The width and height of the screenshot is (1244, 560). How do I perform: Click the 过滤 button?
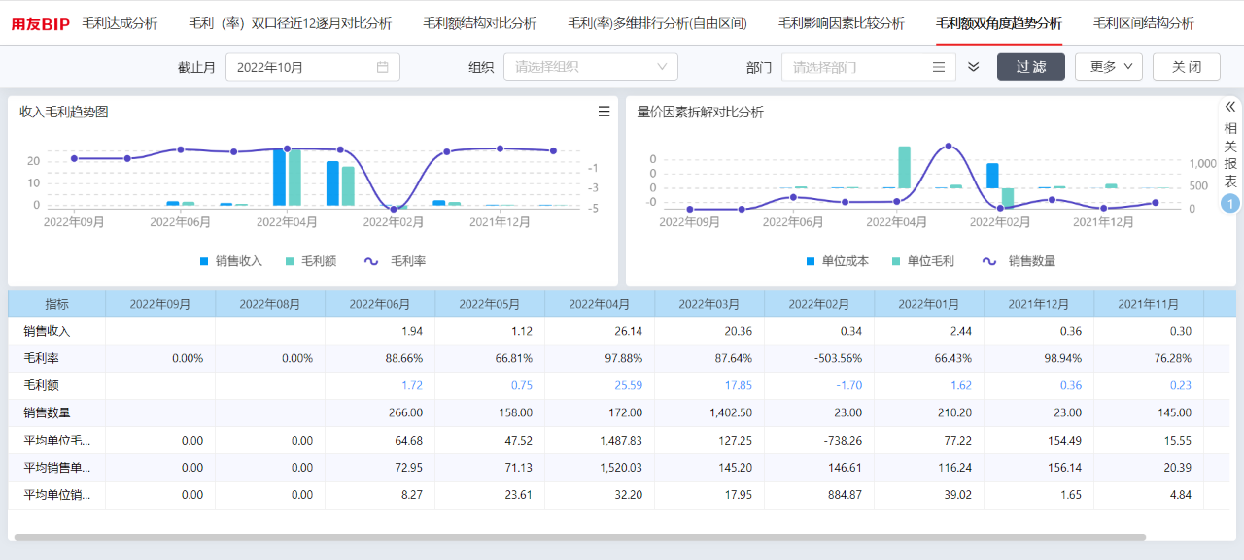click(1031, 67)
